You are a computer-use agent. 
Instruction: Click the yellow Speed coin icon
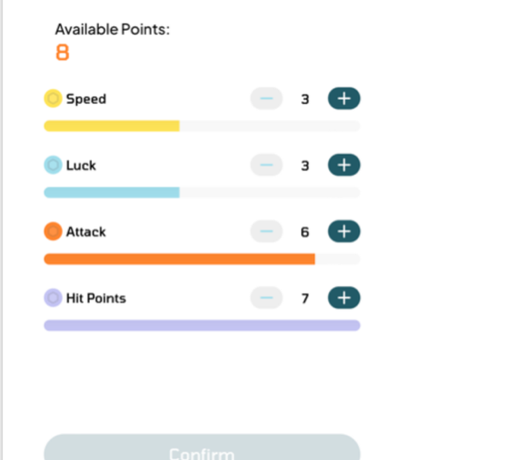tap(52, 98)
